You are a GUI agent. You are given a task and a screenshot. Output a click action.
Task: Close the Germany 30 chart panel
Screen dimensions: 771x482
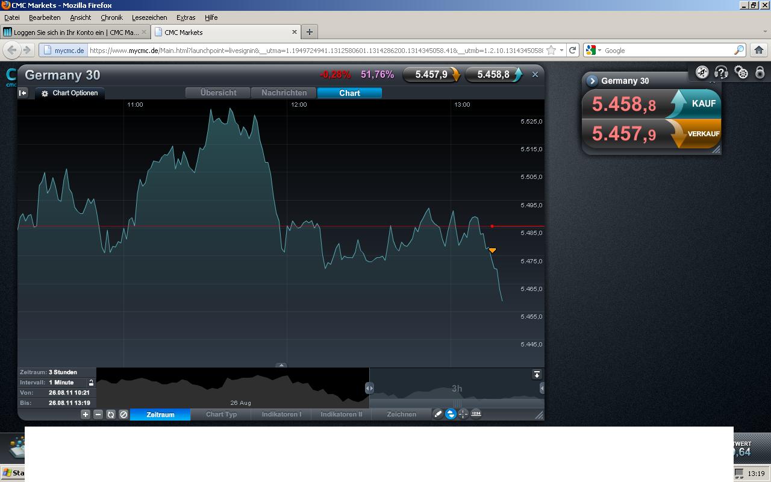pos(535,75)
